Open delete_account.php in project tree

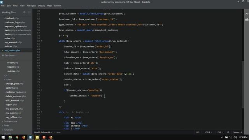coord(16,96)
